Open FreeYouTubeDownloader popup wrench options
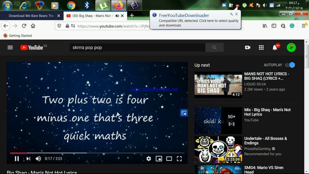 231,14
